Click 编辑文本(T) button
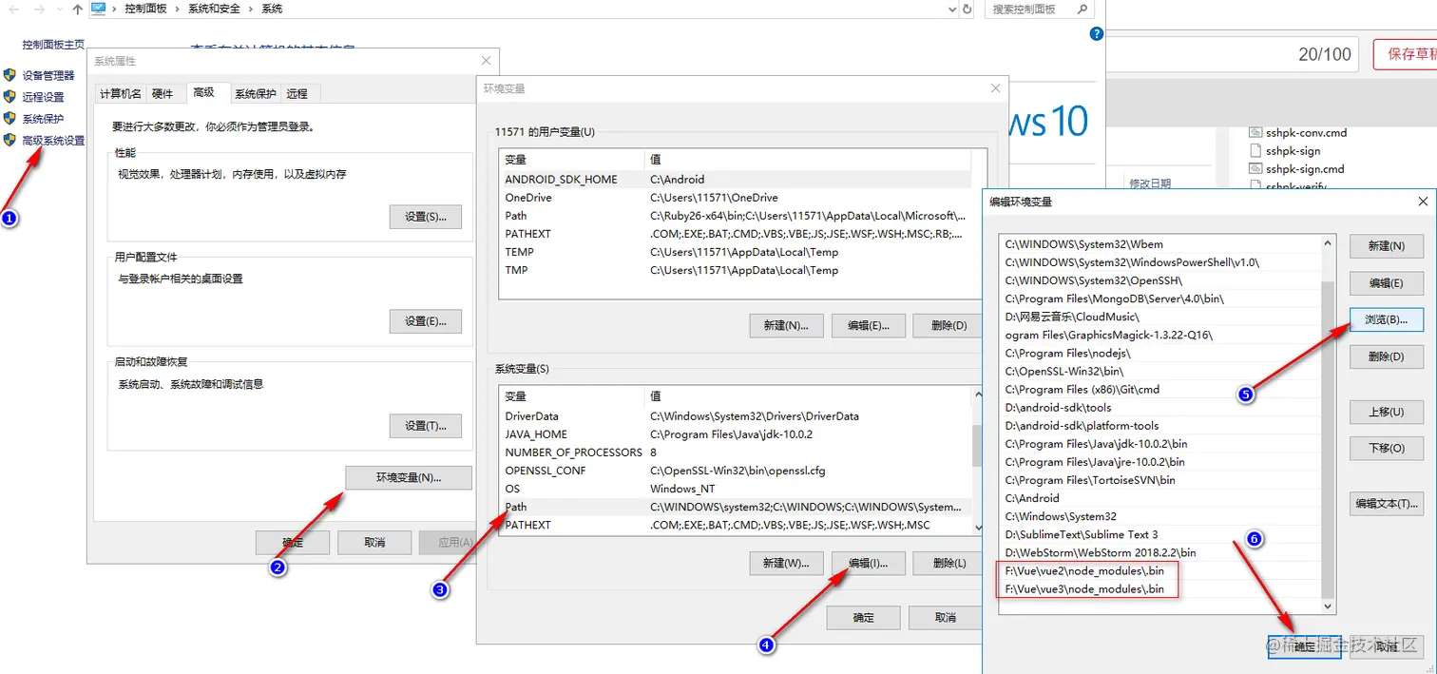The image size is (1437, 674). click(1387, 503)
